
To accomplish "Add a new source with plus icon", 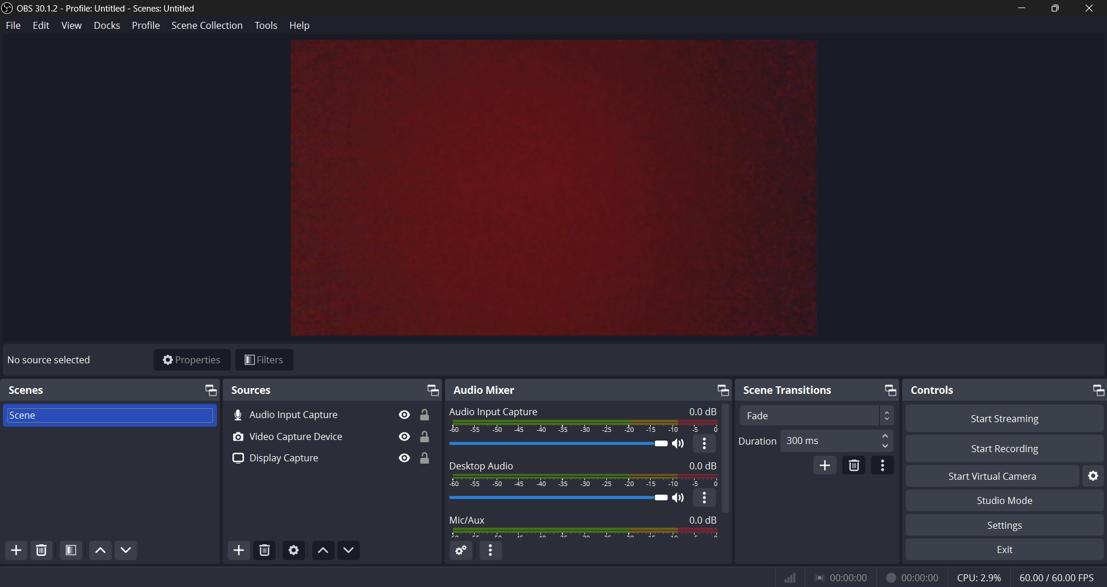I will point(239,551).
